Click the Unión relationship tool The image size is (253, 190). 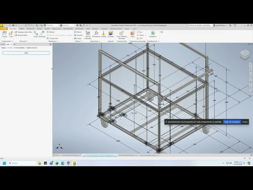[36, 34]
